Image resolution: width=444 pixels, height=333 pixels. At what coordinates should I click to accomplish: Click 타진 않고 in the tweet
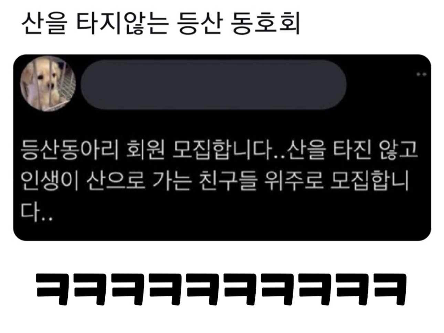tap(376, 150)
